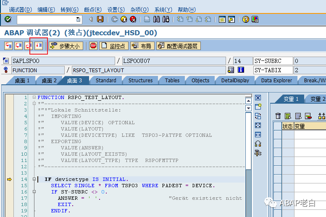Click the Create New Session icon
Screen dimensions: 326x217
[222, 19]
